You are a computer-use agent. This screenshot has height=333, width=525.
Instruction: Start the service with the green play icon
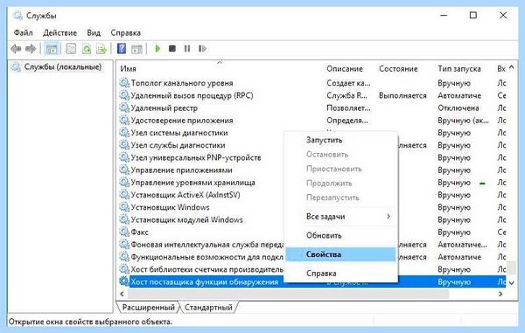pos(157,49)
